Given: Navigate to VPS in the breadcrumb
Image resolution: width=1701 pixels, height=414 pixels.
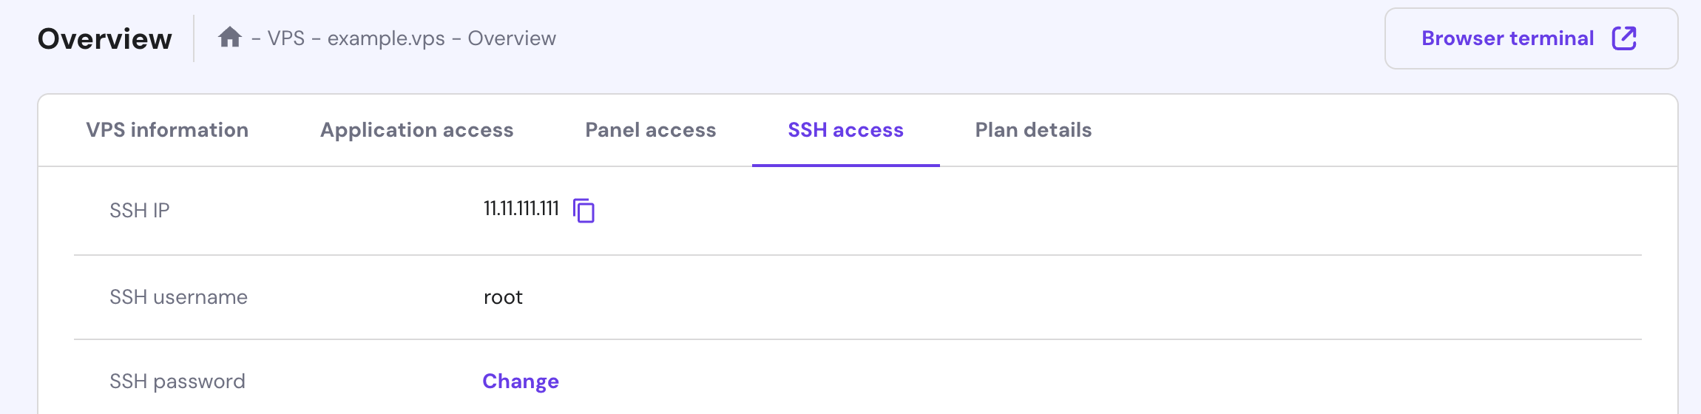Looking at the screenshot, I should click(x=285, y=38).
